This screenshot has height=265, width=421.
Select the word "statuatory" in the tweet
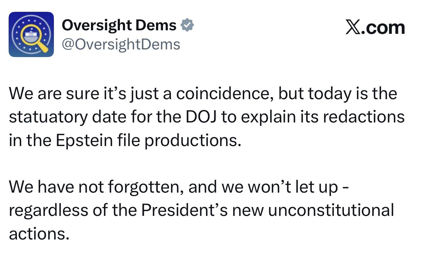click(x=48, y=117)
